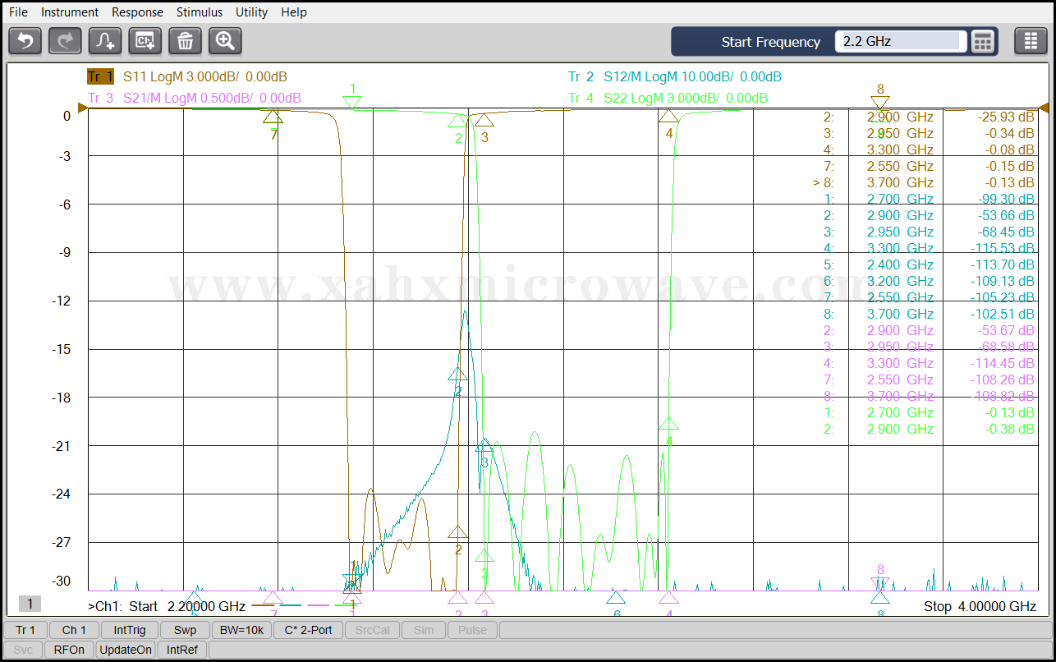Image resolution: width=1056 pixels, height=662 pixels.
Task: Click the right reference level triangle indicator
Action: click(x=1044, y=108)
